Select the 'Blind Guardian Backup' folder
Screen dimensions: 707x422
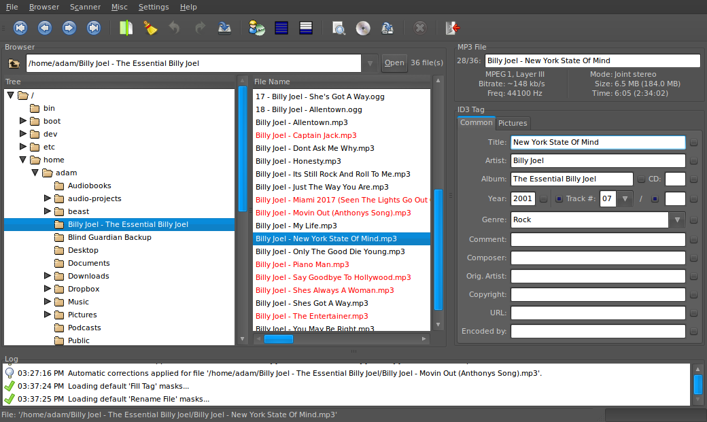109,237
